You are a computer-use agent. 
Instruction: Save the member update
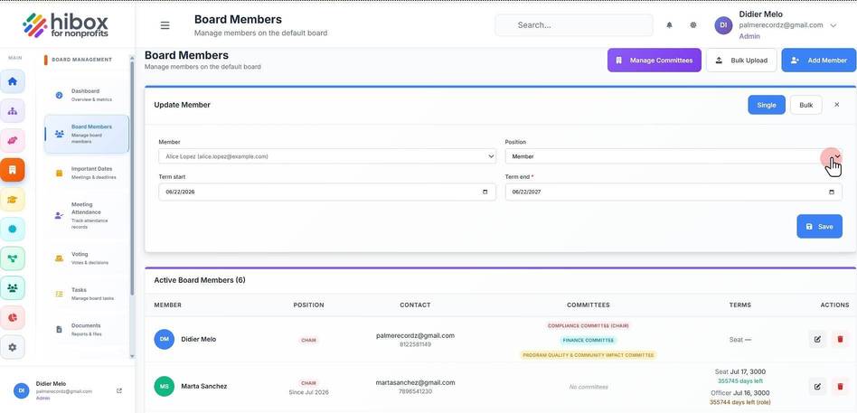[819, 226]
